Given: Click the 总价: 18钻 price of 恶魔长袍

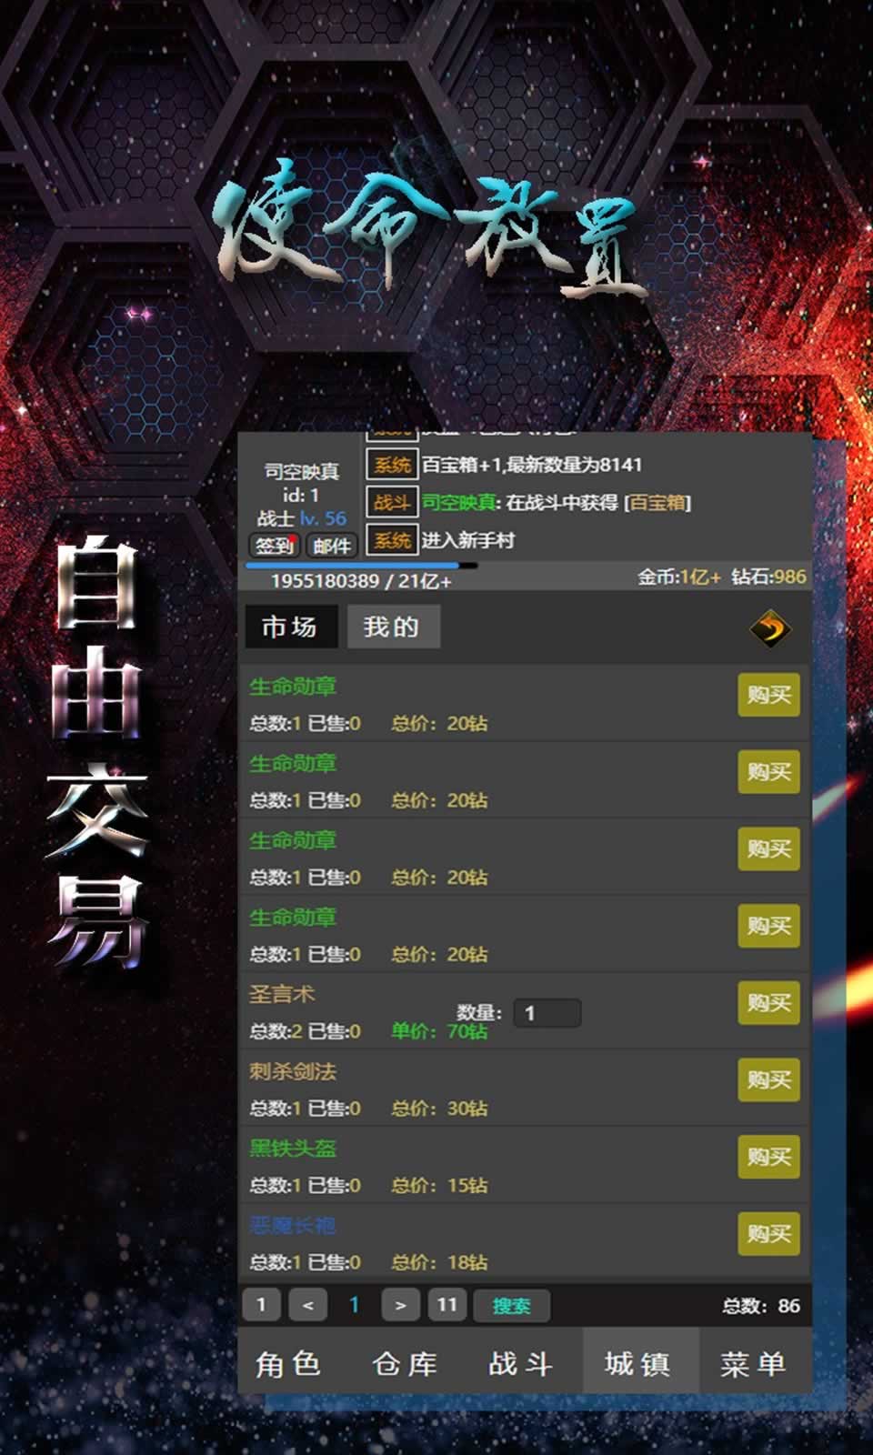Looking at the screenshot, I should pyautogui.click(x=439, y=1262).
